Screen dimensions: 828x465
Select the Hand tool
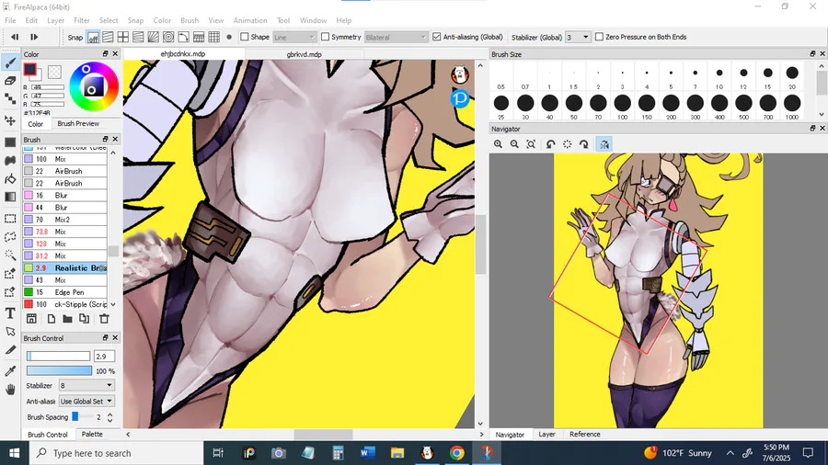coord(10,391)
